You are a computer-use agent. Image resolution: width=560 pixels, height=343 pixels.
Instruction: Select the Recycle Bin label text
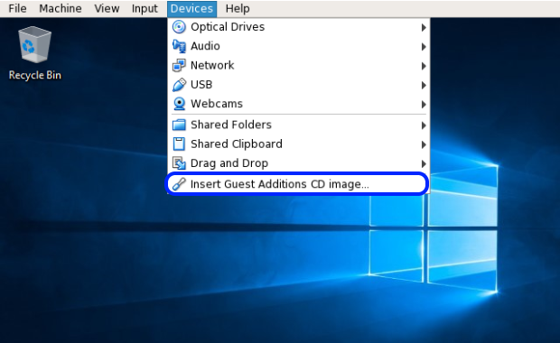[x=35, y=75]
